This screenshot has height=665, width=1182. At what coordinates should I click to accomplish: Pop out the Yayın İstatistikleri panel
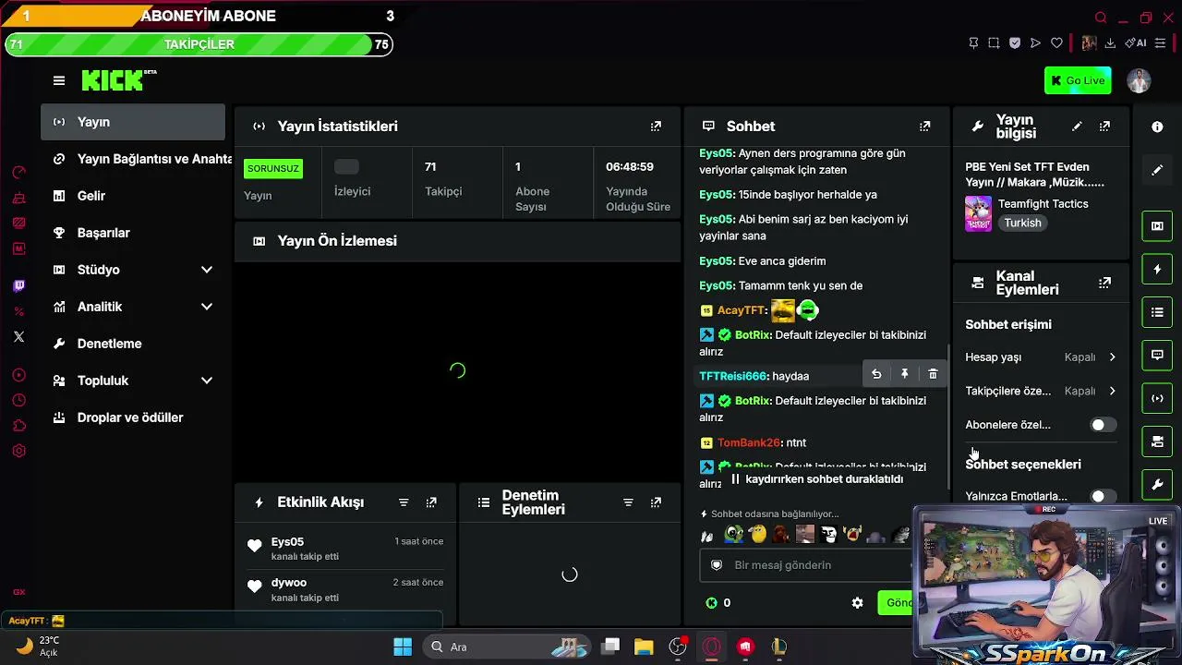(x=656, y=127)
